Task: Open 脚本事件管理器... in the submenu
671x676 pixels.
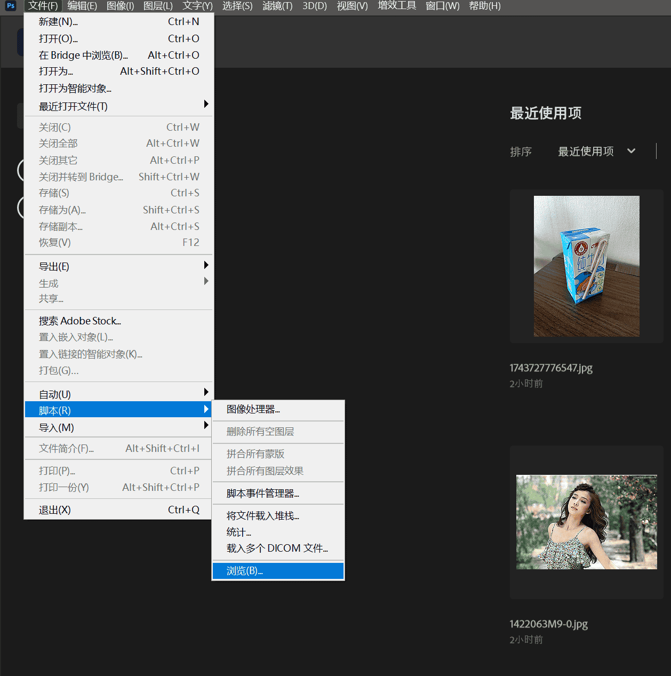Action: [x=278, y=494]
